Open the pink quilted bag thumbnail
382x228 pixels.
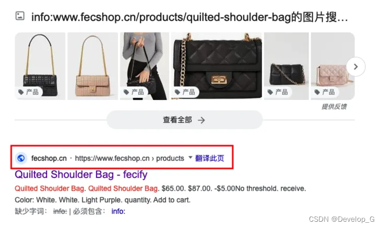[x=333, y=66]
